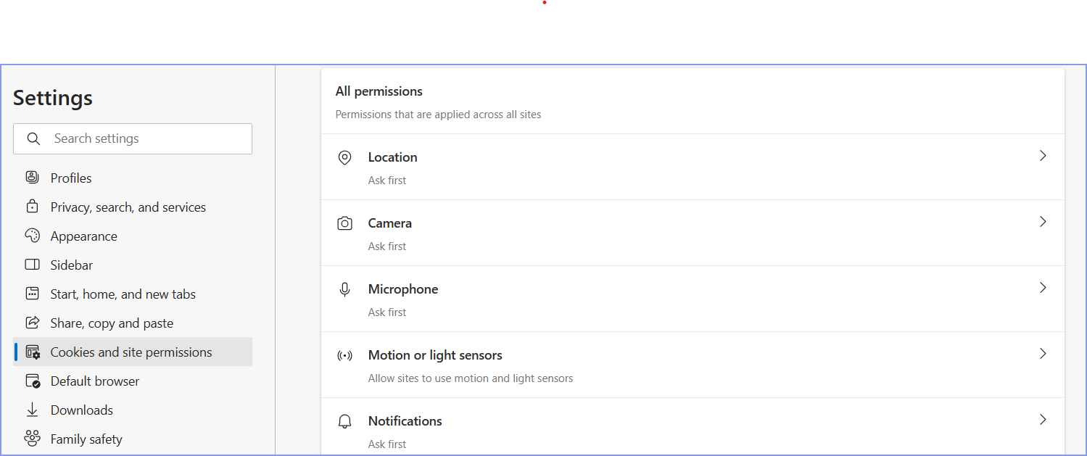Image resolution: width=1087 pixels, height=456 pixels.
Task: Expand the Location permission settings
Action: pyautogui.click(x=1043, y=155)
